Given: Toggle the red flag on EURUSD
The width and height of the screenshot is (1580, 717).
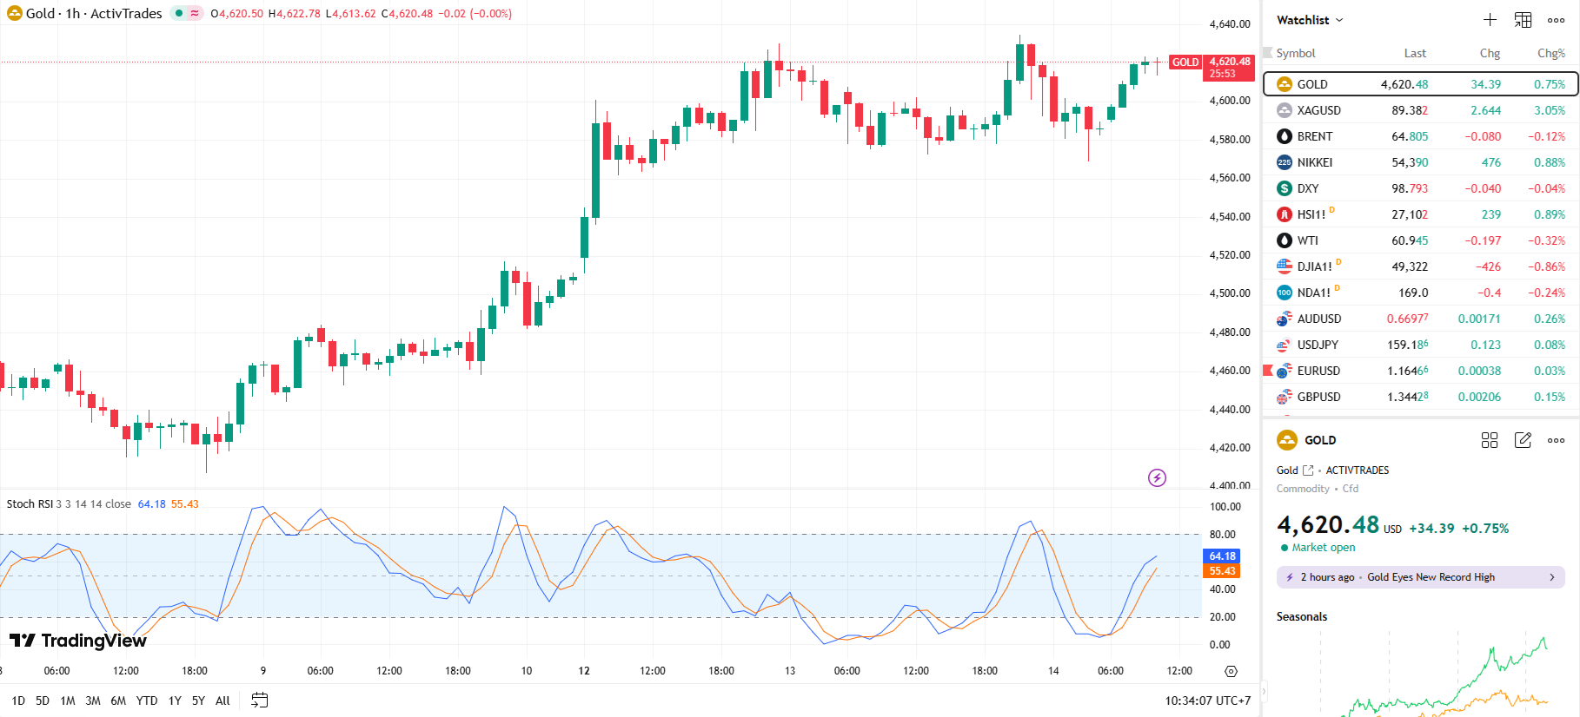Looking at the screenshot, I should click(x=1268, y=371).
